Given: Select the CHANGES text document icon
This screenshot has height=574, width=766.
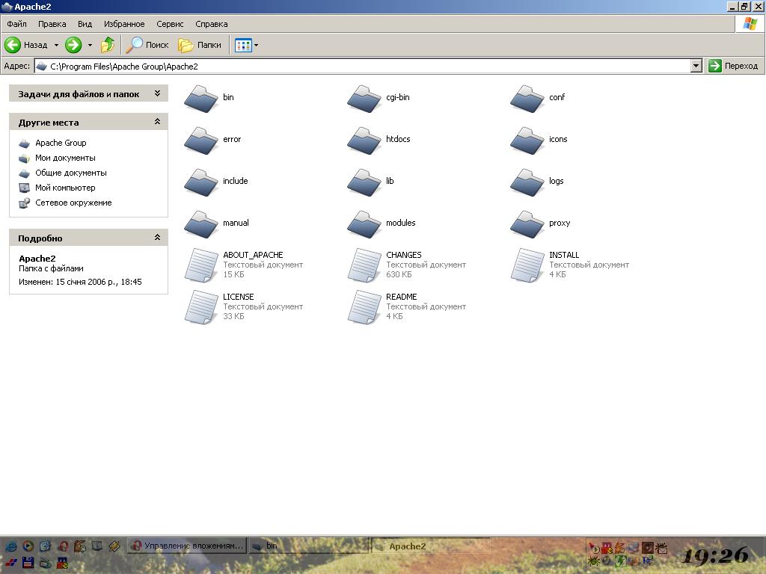Looking at the screenshot, I should [364, 265].
